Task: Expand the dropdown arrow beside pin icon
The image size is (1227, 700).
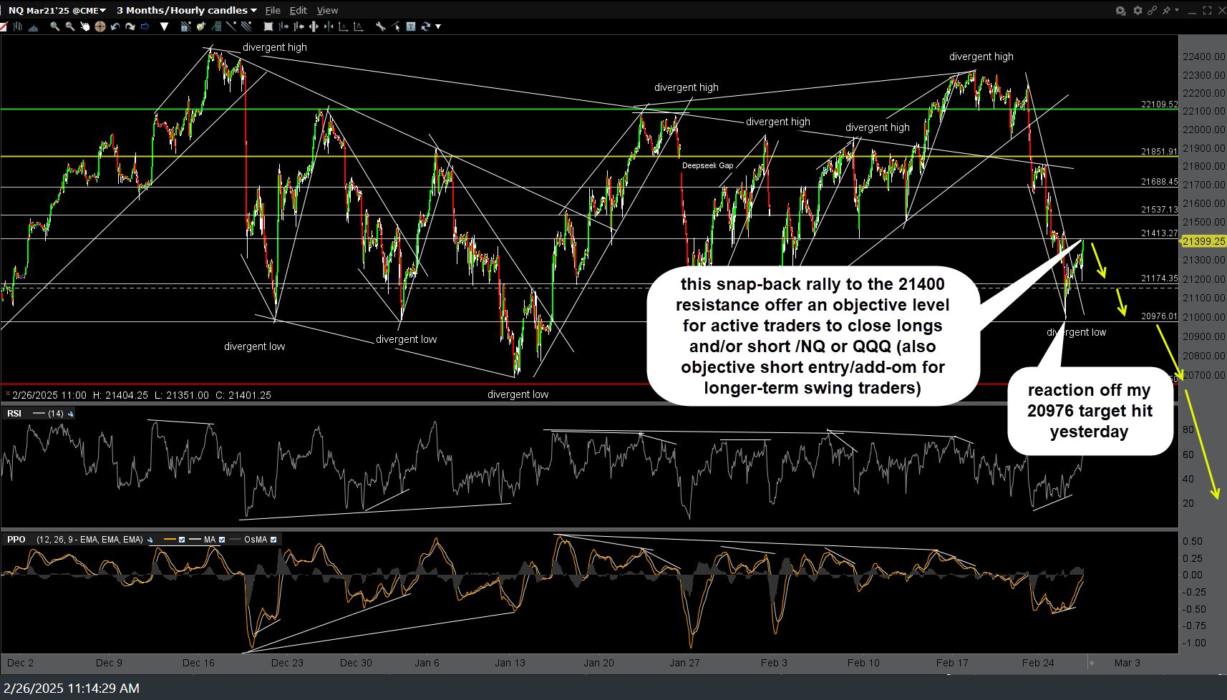Action: click(1176, 10)
